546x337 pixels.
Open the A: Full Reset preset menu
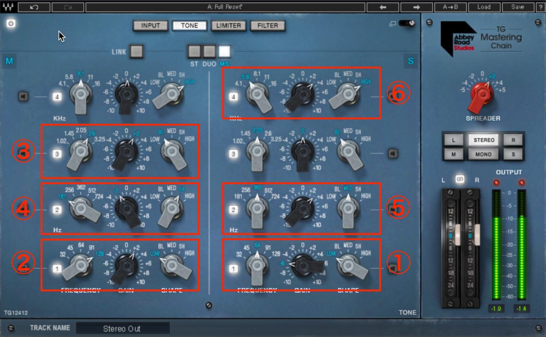(x=225, y=7)
